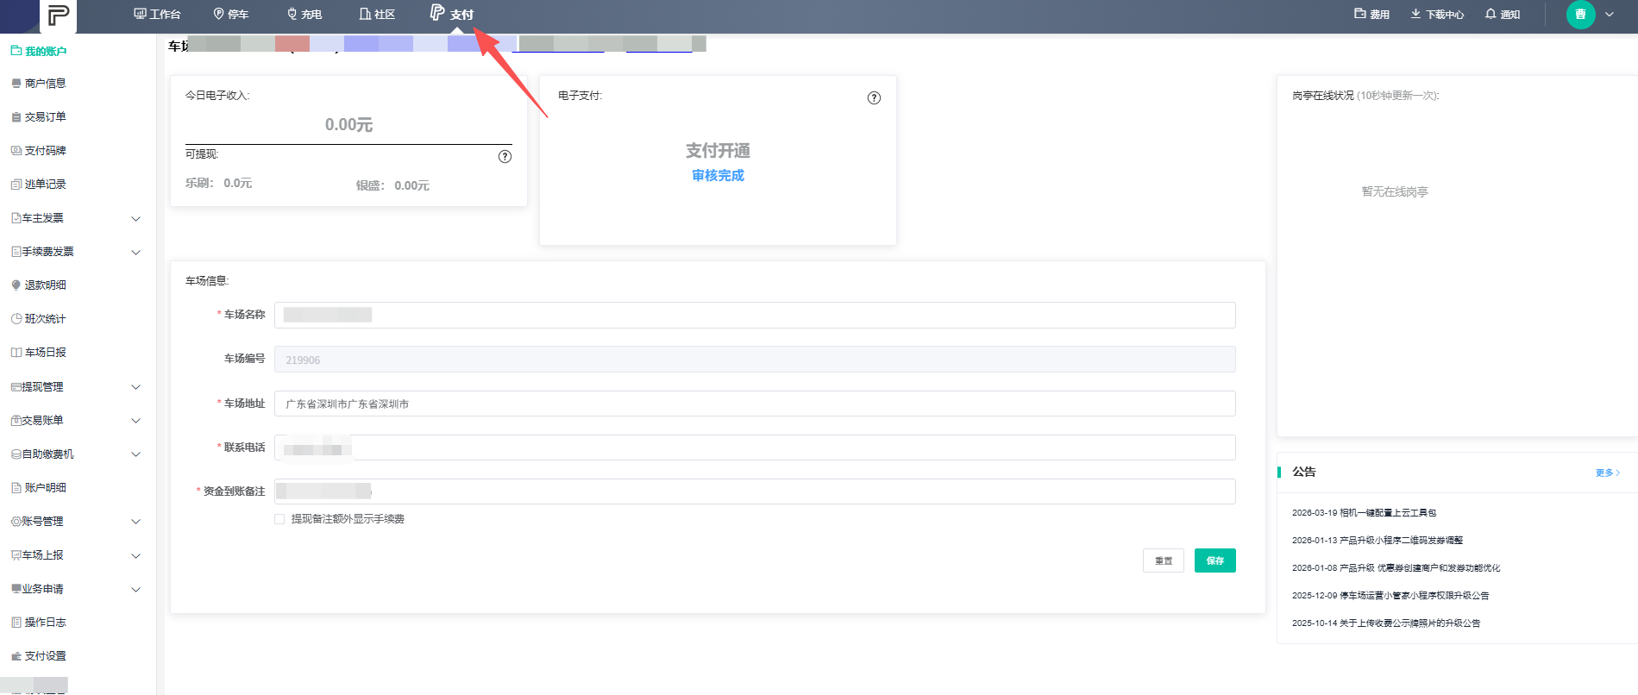1638x695 pixels.
Task: Click the 审核完成 link
Action: (718, 175)
